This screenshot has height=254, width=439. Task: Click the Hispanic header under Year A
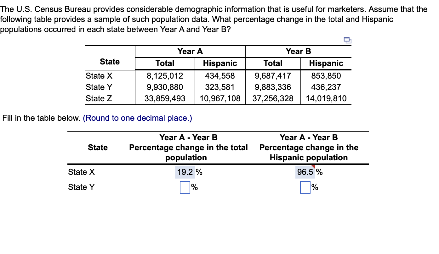[220, 63]
